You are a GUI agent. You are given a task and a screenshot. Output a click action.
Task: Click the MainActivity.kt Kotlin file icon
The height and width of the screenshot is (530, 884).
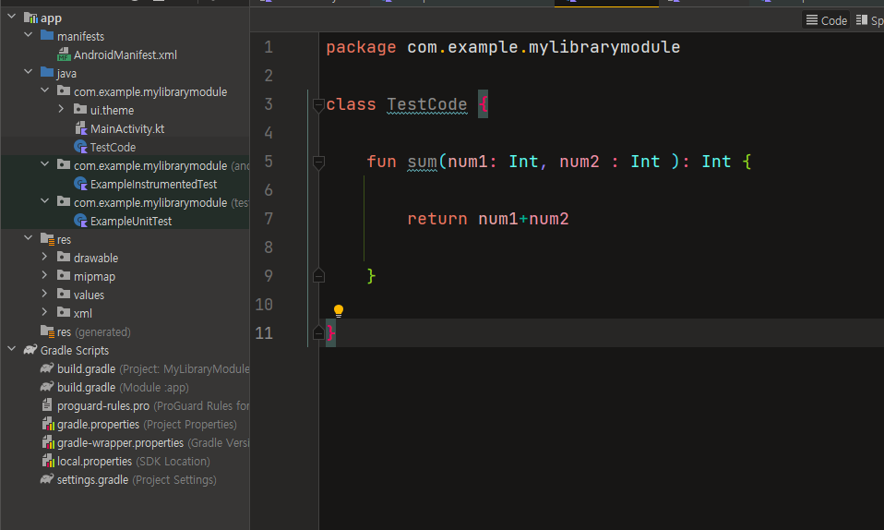point(80,128)
